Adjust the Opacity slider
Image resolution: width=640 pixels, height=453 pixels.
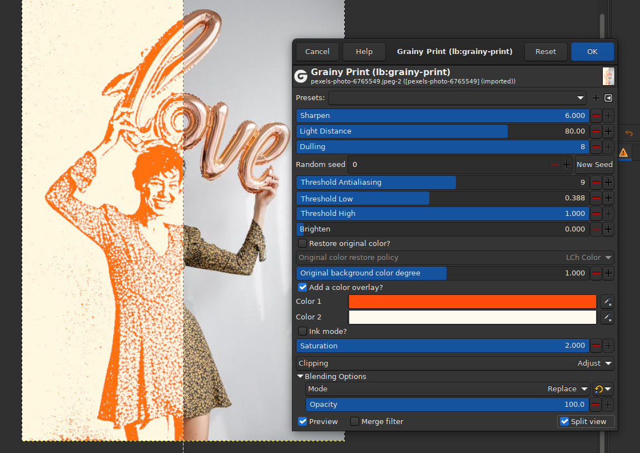point(448,405)
